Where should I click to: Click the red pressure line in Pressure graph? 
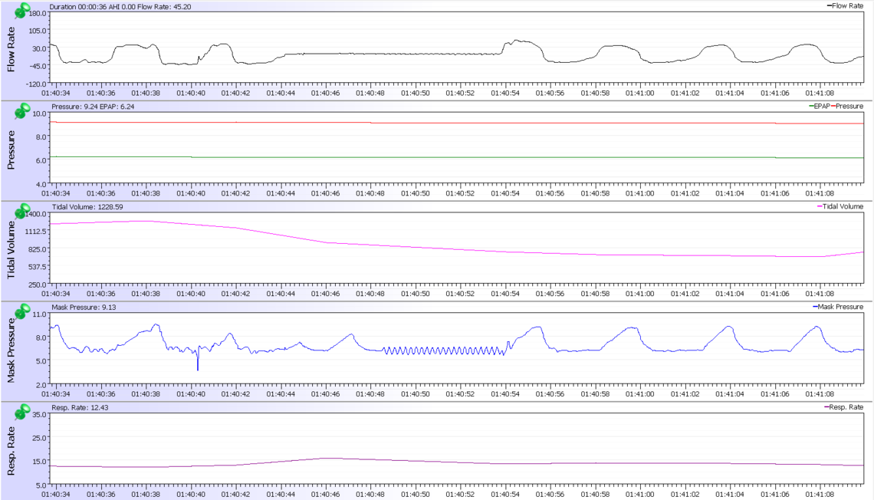[x=457, y=123]
